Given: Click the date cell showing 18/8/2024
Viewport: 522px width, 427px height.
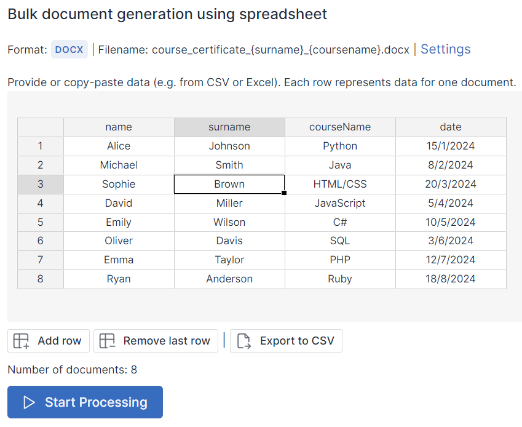Looking at the screenshot, I should pos(451,279).
